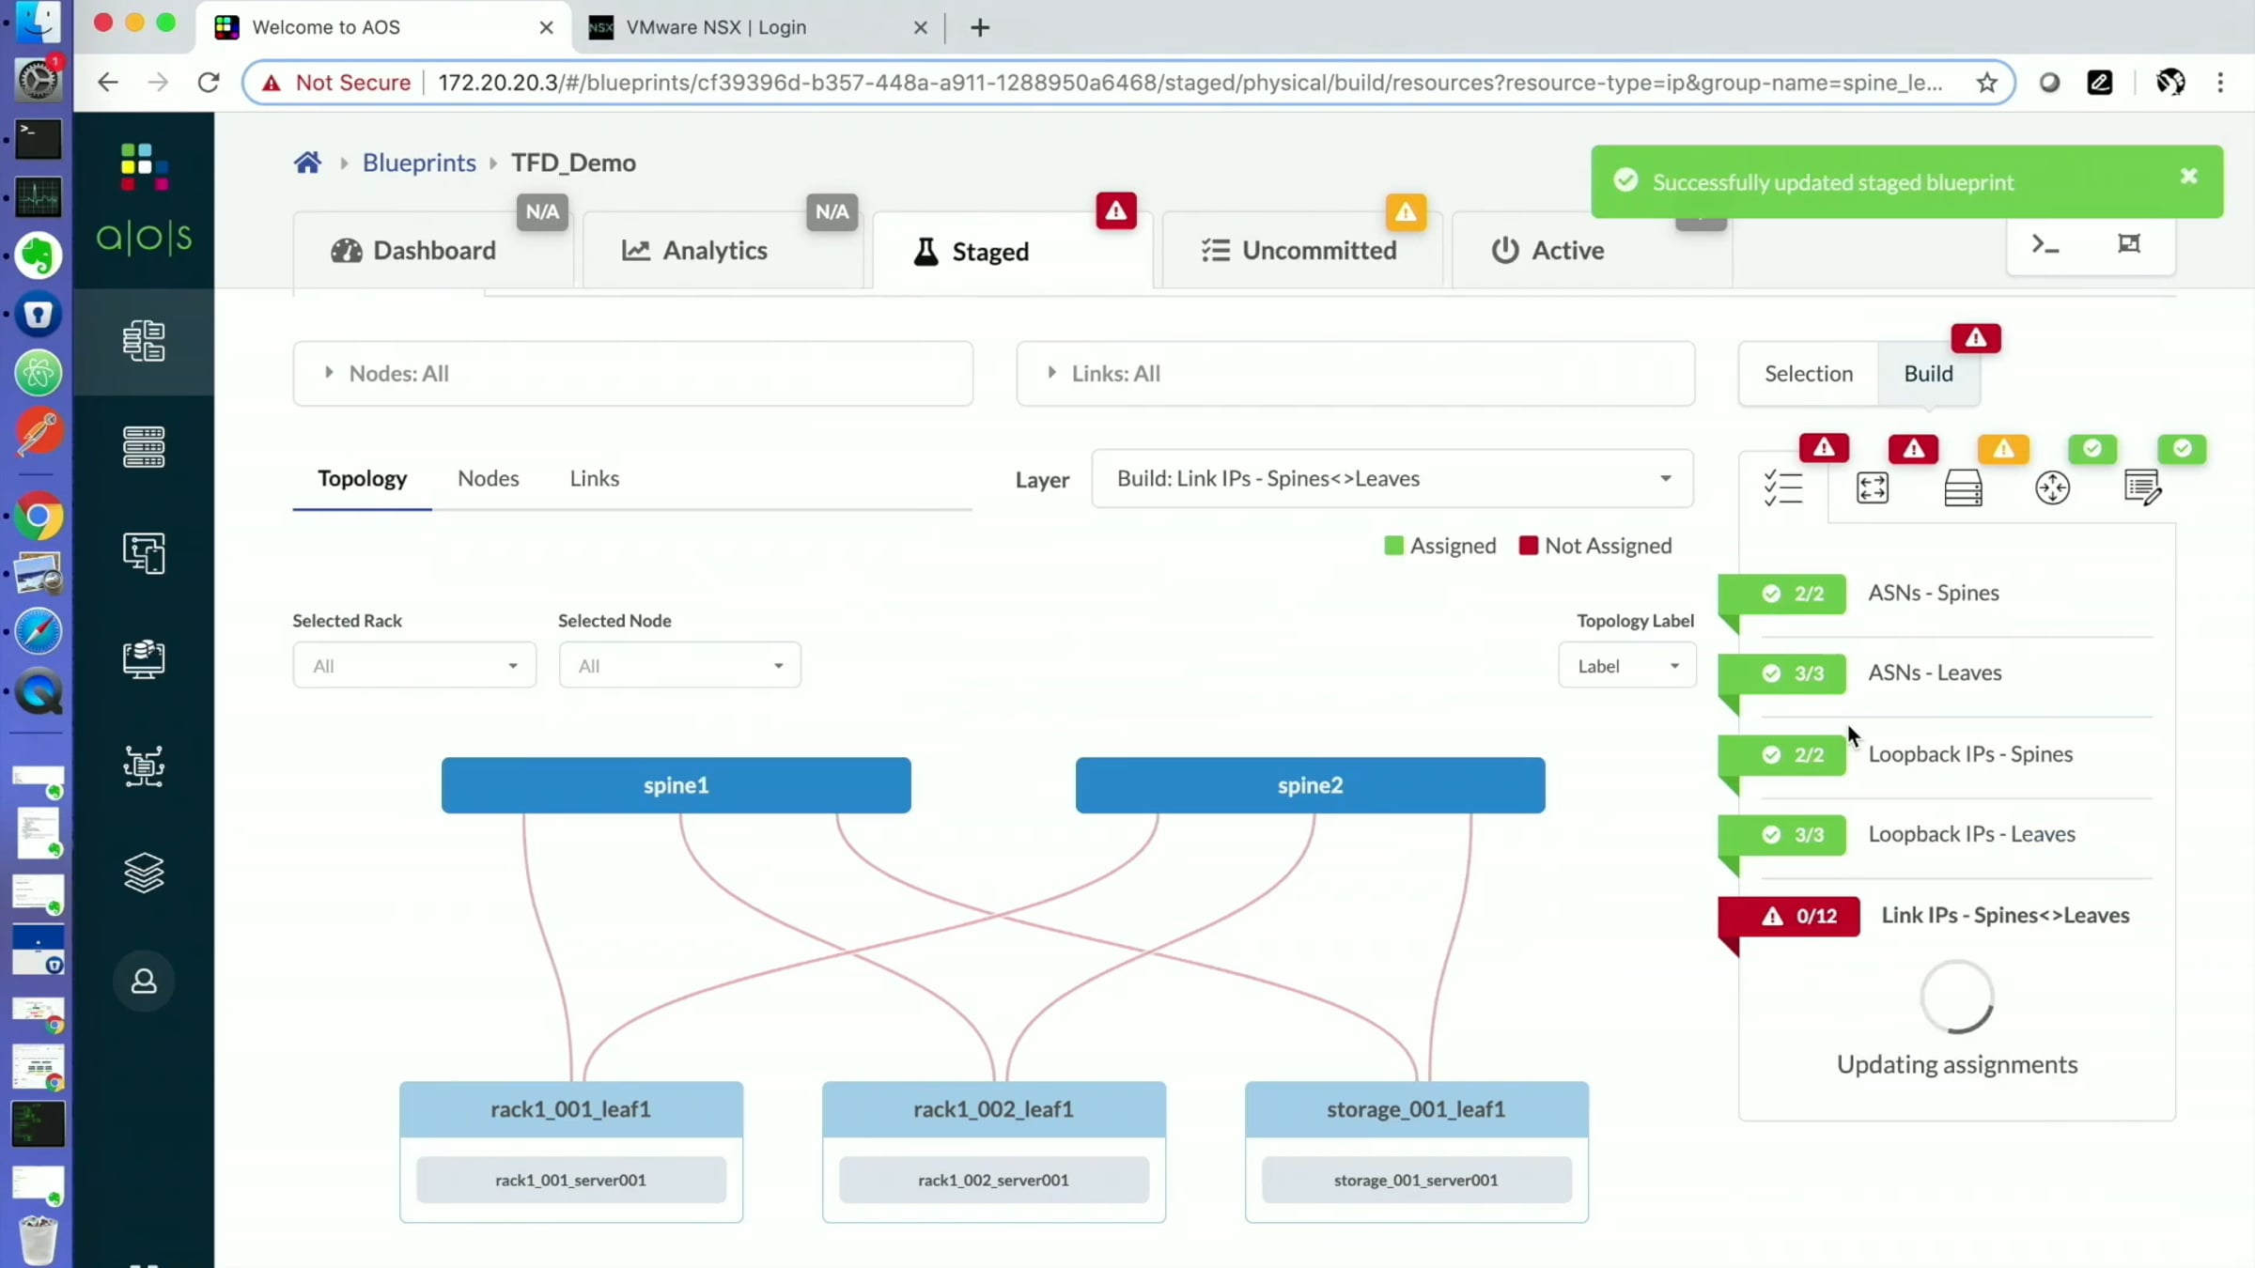Image resolution: width=2255 pixels, height=1268 pixels.
Task: Open the CLI terminal prompt icon
Action: pyautogui.click(x=2045, y=245)
